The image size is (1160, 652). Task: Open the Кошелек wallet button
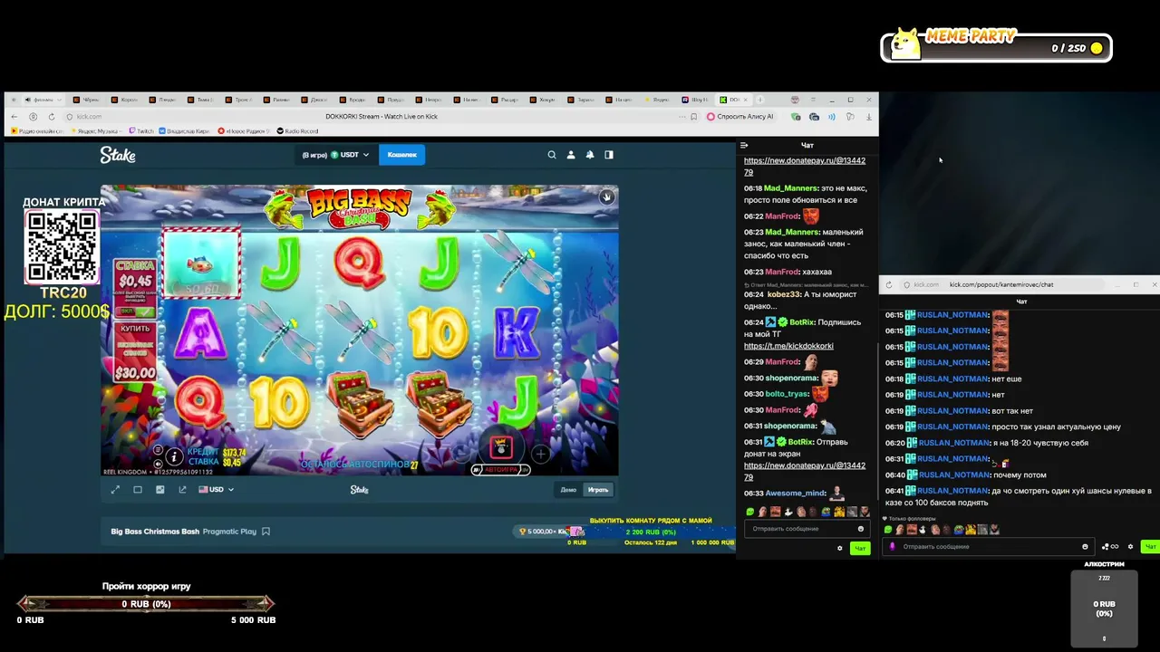coord(402,155)
